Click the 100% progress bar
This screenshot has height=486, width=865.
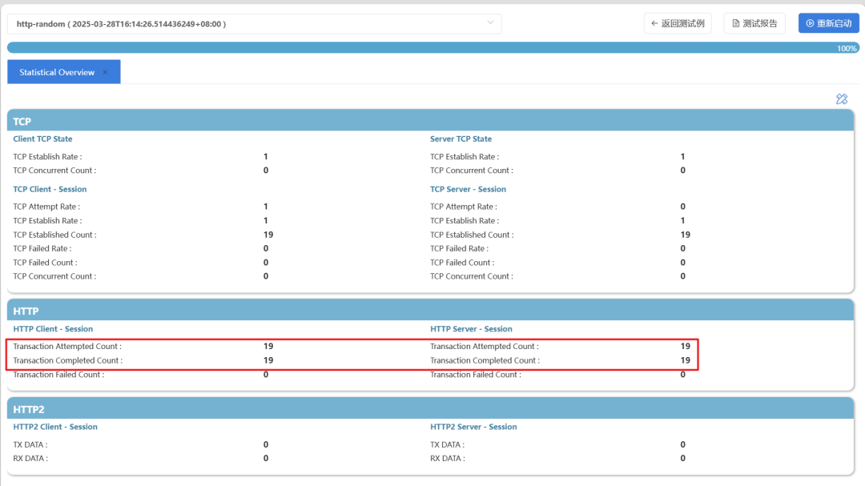[431, 48]
